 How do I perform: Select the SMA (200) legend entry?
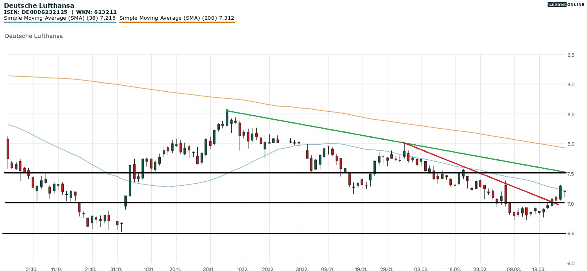coord(176,18)
